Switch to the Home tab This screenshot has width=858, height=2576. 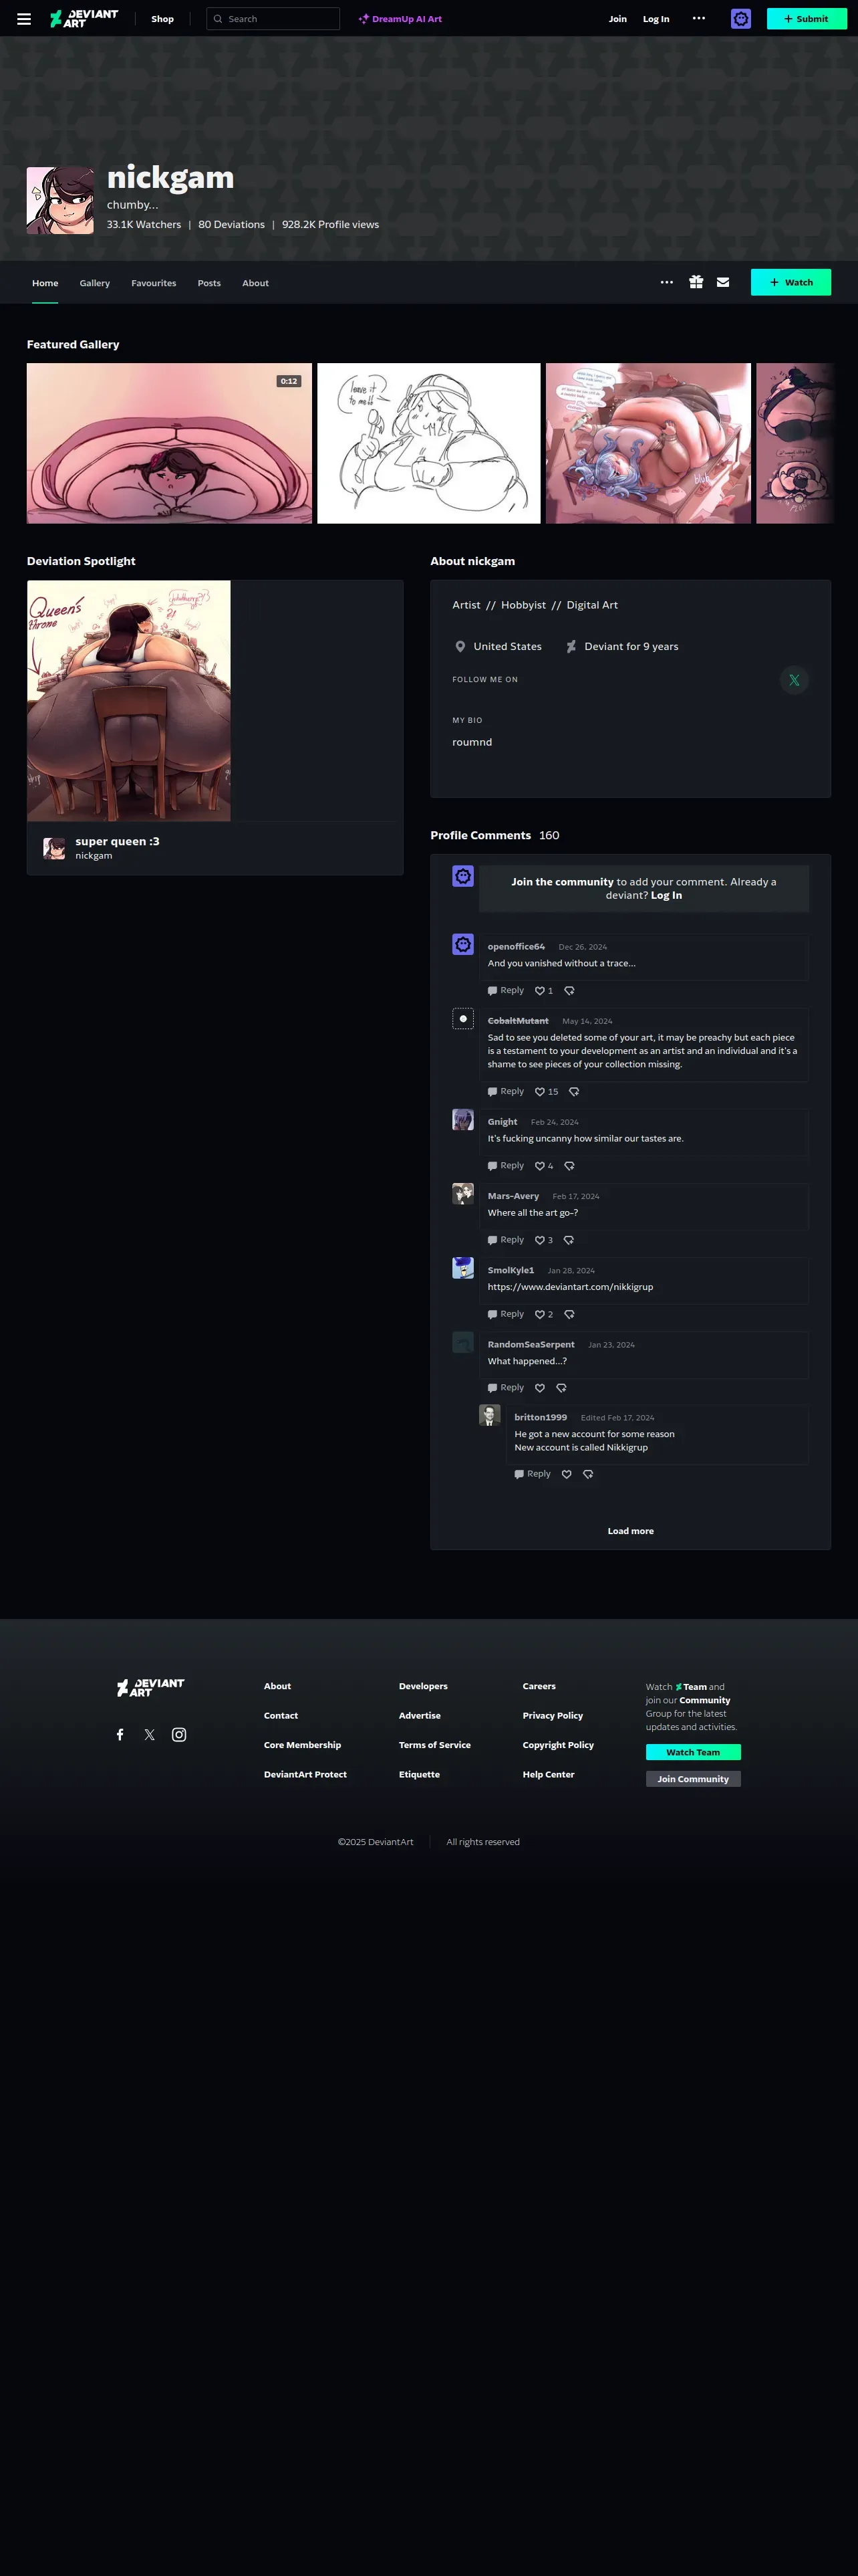click(45, 283)
